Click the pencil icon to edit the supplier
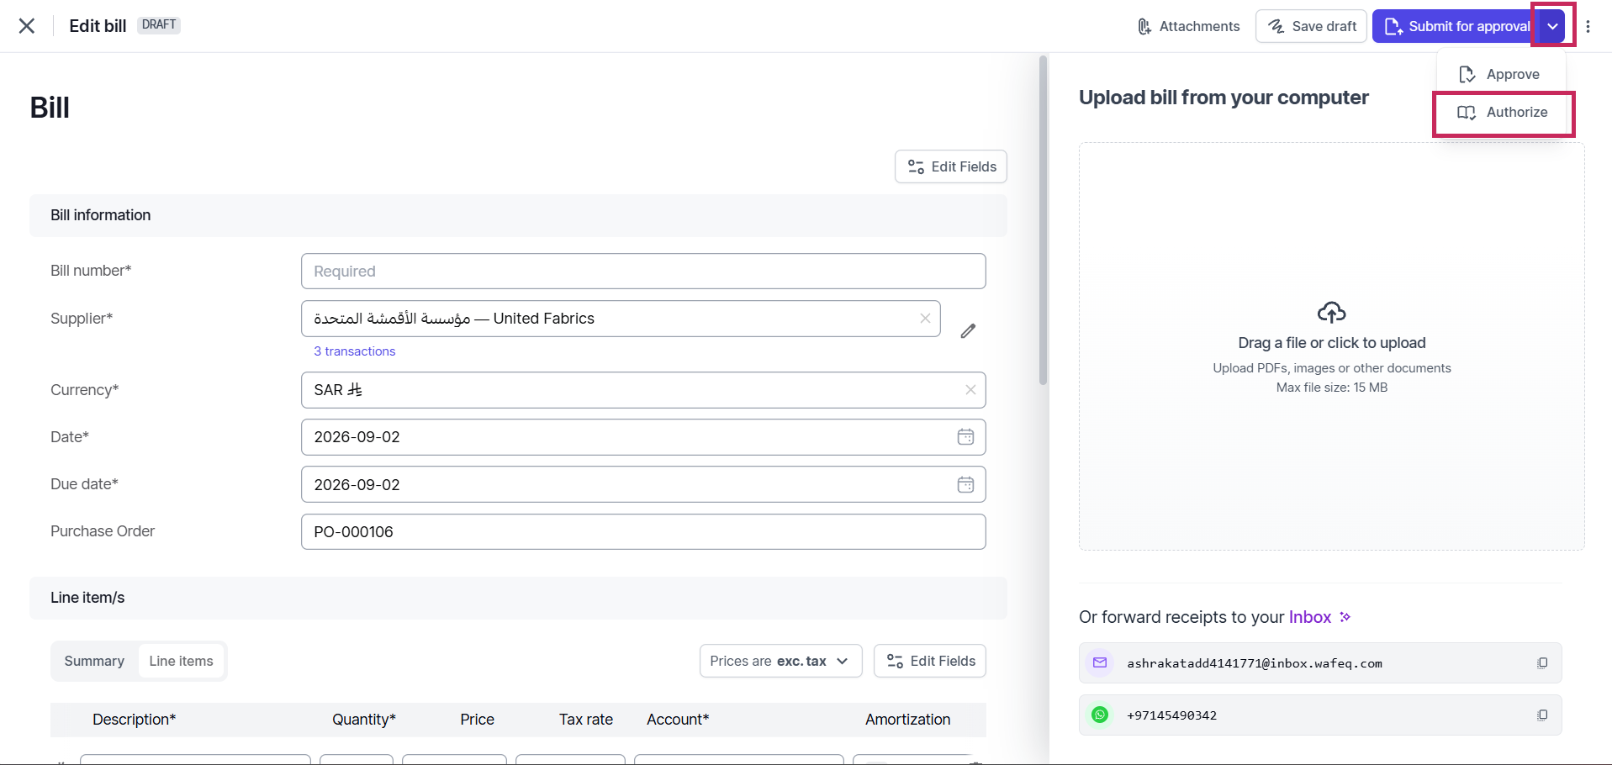 [968, 330]
